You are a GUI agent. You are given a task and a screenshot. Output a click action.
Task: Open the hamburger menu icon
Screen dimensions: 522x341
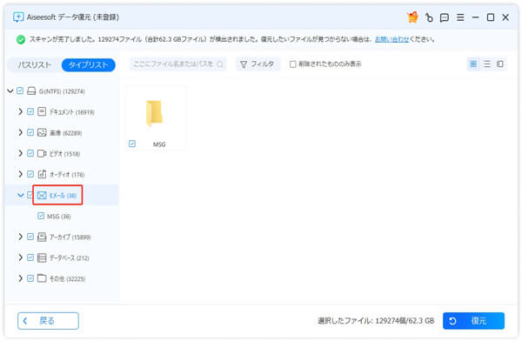[460, 17]
